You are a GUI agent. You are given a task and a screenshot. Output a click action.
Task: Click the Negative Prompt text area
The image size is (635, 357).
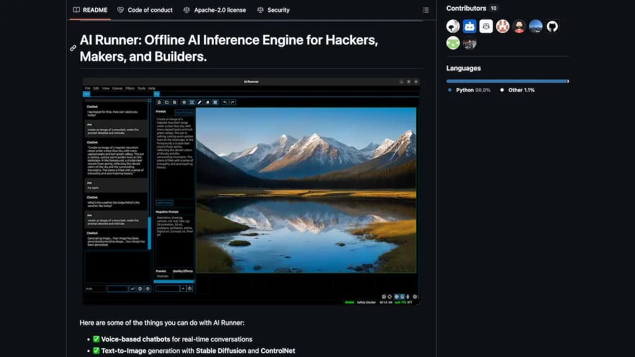(x=174, y=240)
